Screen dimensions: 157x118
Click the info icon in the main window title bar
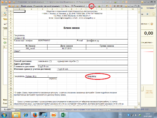(x=142, y=2)
